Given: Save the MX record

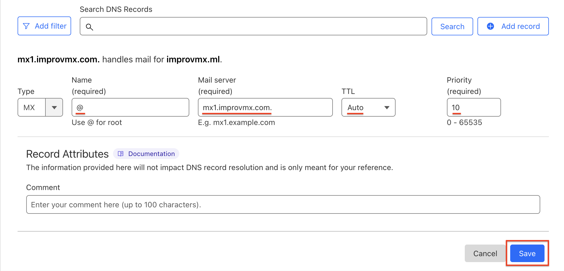Looking at the screenshot, I should coord(527,253).
